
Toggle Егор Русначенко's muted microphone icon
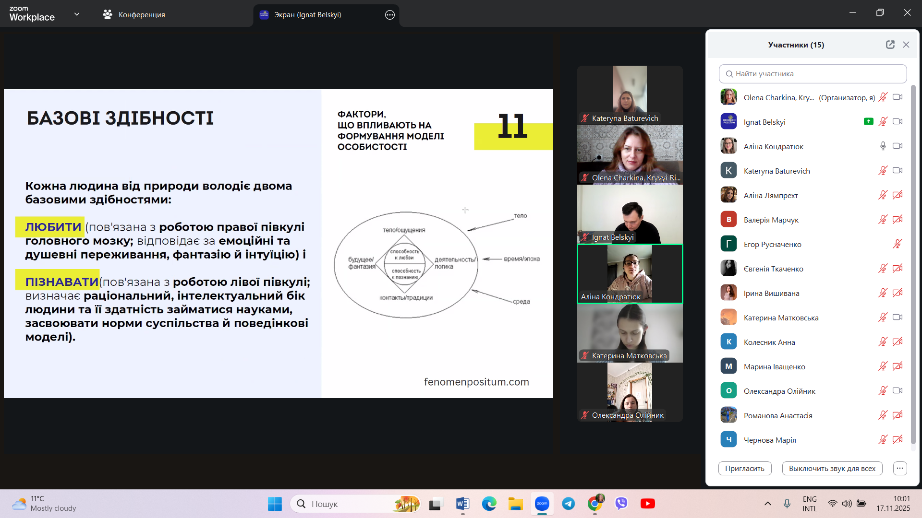897,244
